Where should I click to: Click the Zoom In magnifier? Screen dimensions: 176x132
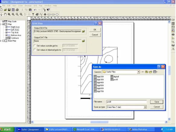tap(13, 14)
